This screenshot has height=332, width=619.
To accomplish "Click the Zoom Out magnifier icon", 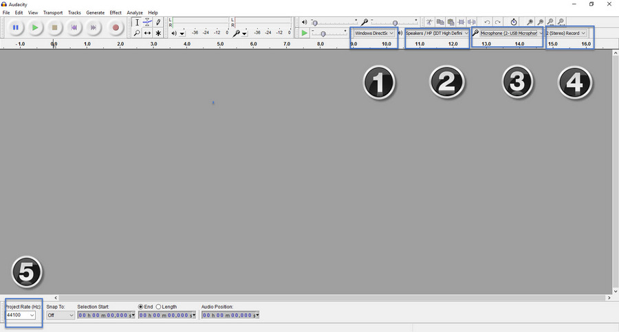I will 540,23.
